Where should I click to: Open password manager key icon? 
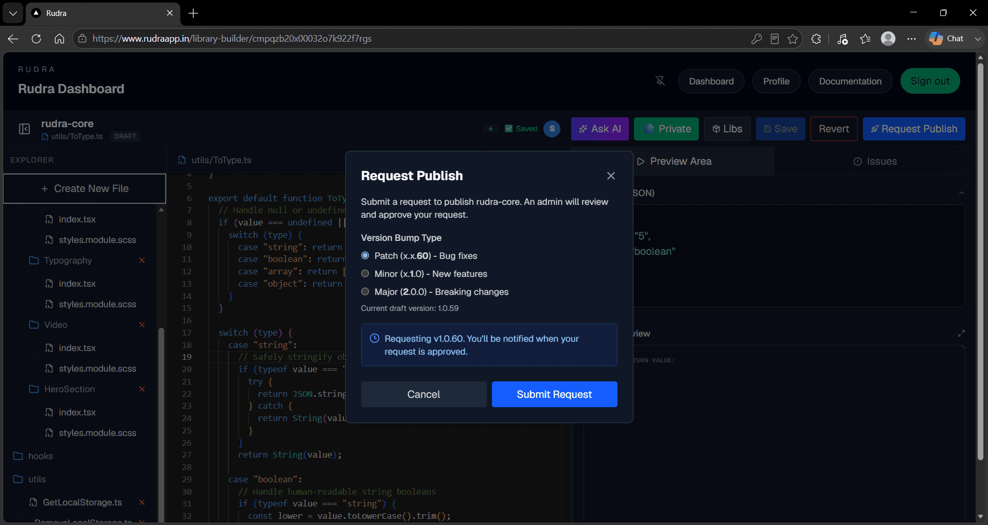pos(756,39)
